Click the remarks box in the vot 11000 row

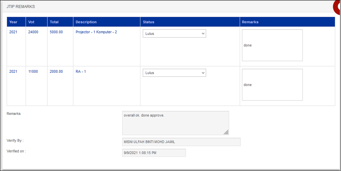[x=272, y=85]
